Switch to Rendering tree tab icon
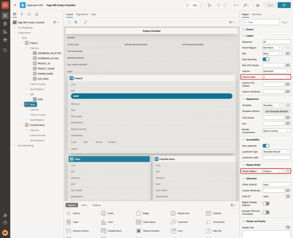This screenshot has height=238, width=293. click(15, 14)
